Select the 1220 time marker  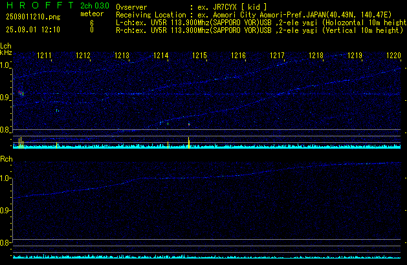pos(393,56)
